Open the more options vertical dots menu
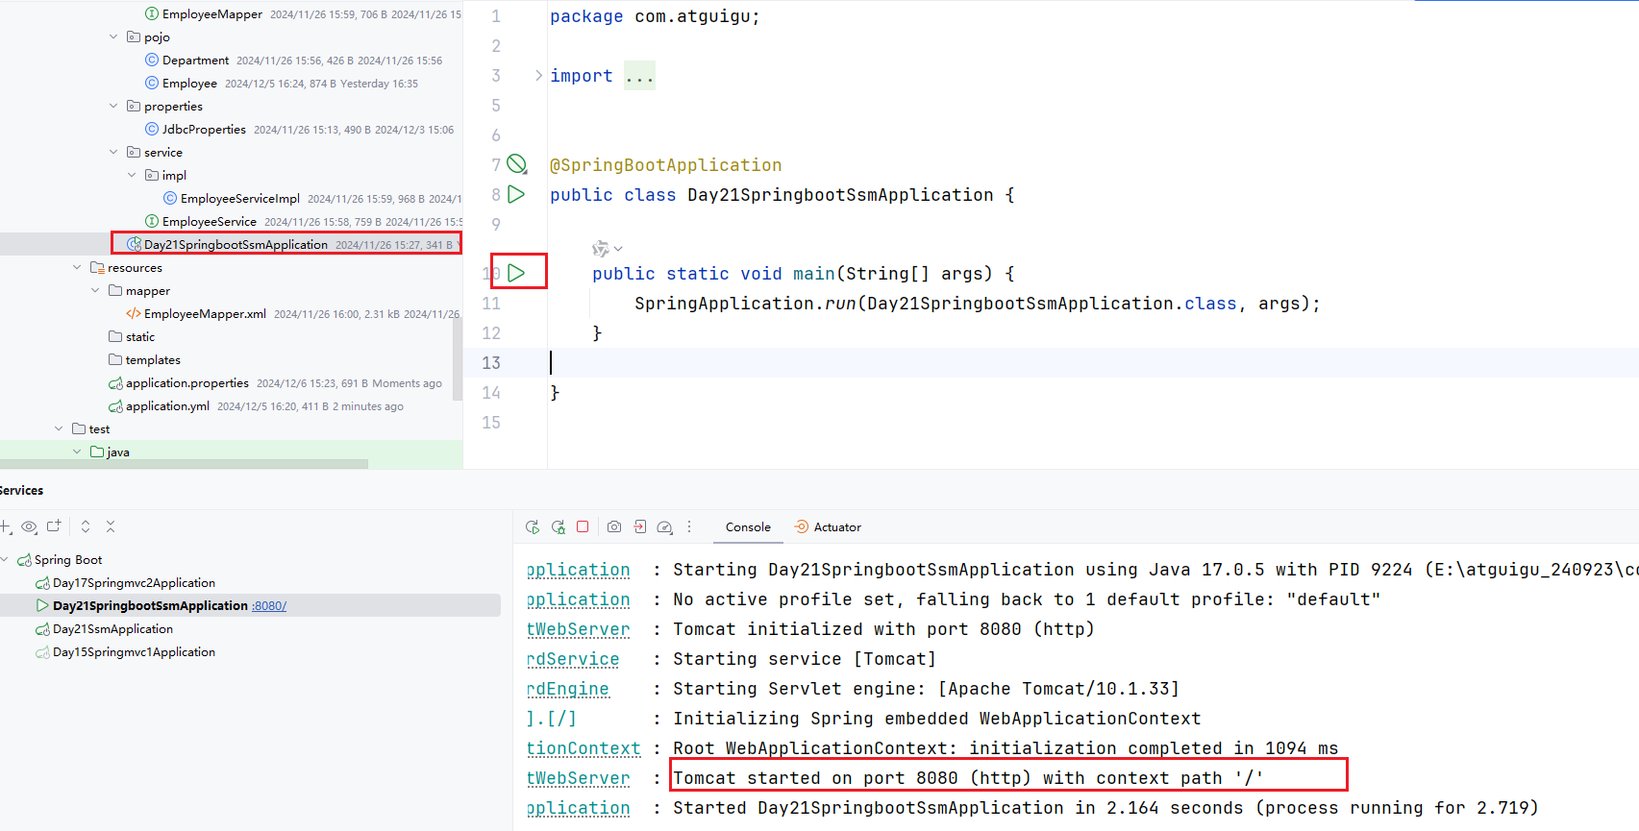1639x831 pixels. [x=689, y=526]
